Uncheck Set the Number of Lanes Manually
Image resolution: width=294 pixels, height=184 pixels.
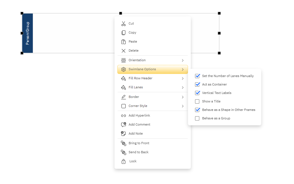click(197, 76)
